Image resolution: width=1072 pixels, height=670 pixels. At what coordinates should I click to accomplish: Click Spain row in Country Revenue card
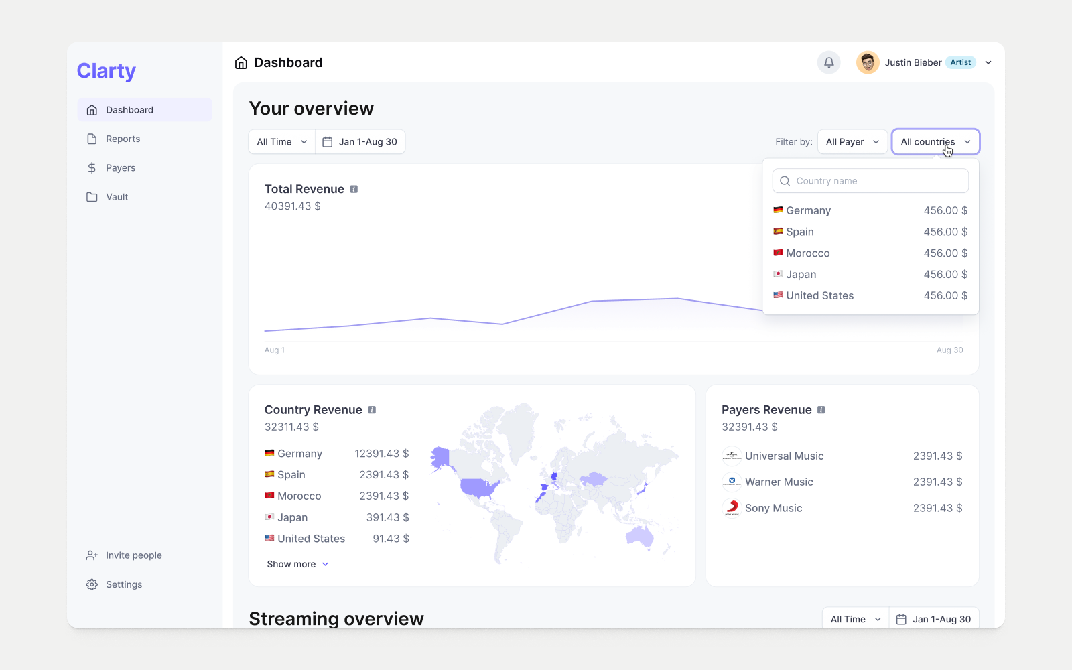[337, 475]
